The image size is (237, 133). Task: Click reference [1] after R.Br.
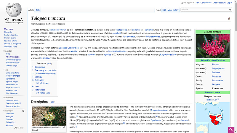[x=218, y=99]
